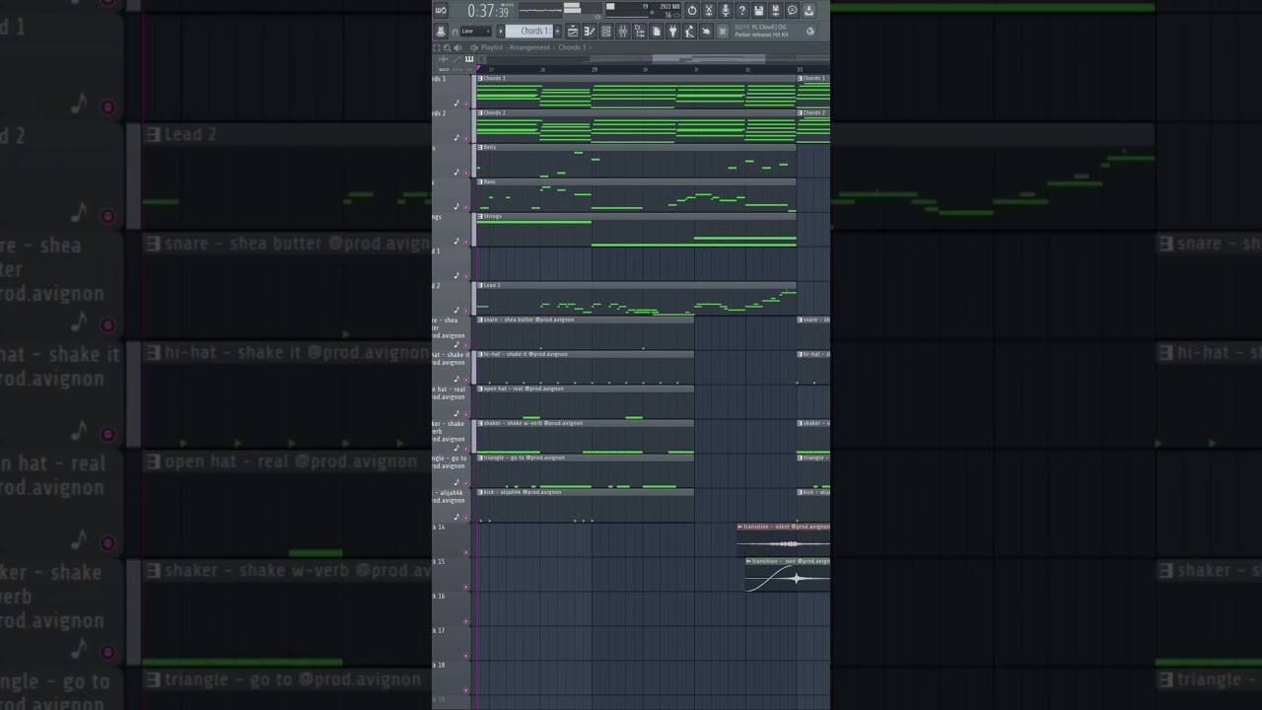Click the playlist horizontal scrollbar thumb
1262x710 pixels.
pos(709,58)
